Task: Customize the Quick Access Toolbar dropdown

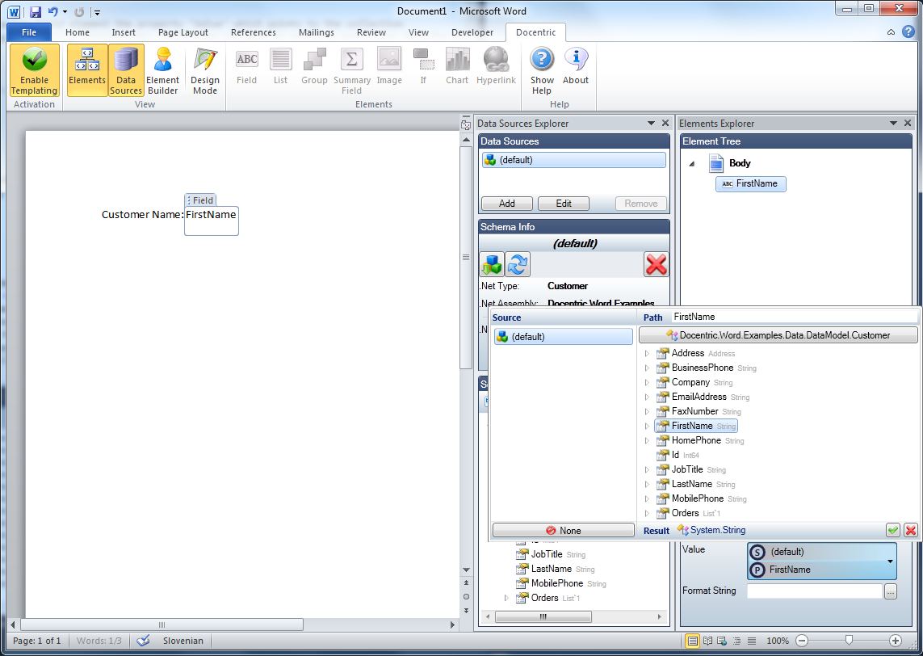Action: pos(97,12)
